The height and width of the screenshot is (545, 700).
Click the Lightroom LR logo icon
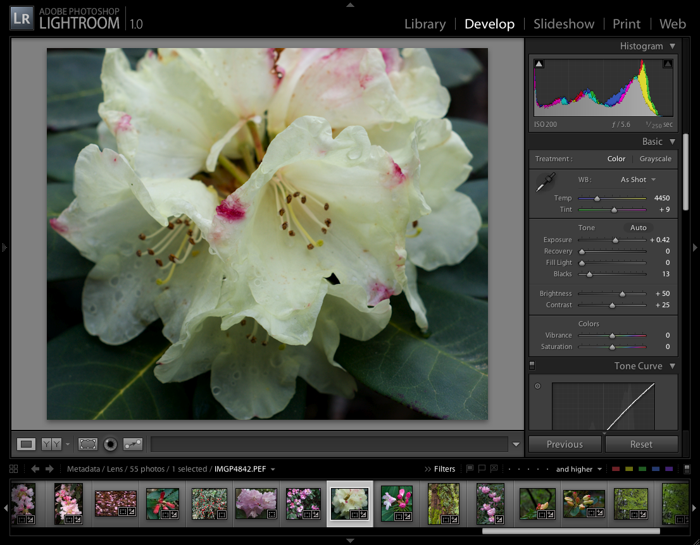(x=22, y=18)
